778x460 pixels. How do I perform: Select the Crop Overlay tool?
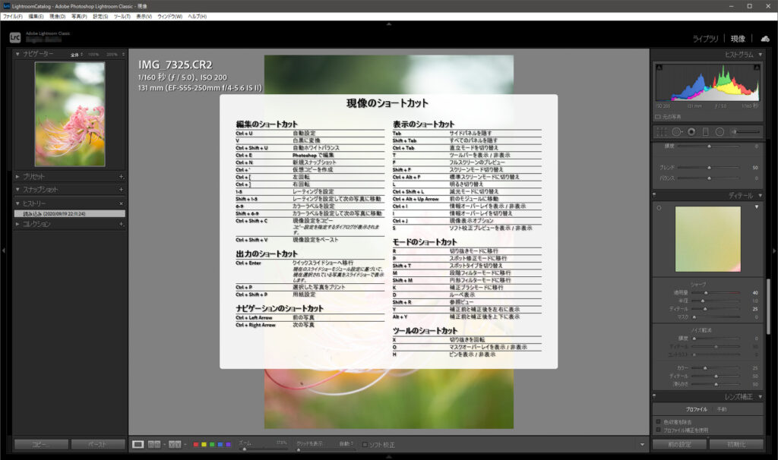(x=663, y=132)
